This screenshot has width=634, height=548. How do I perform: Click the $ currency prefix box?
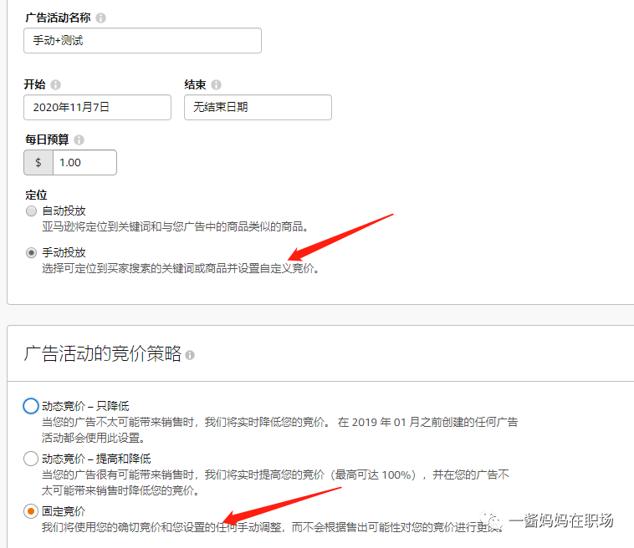pyautogui.click(x=38, y=163)
